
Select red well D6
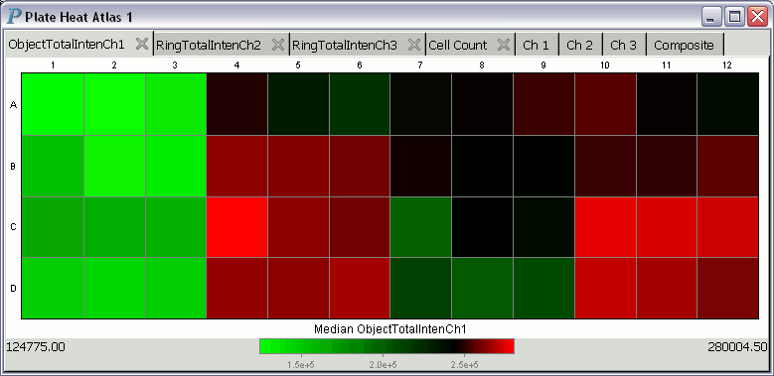click(x=360, y=288)
